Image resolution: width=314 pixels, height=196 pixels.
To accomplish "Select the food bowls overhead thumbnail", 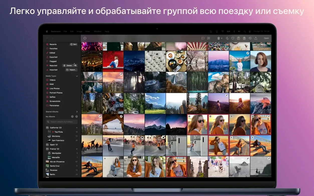I will pyautogui.click(x=176, y=61).
